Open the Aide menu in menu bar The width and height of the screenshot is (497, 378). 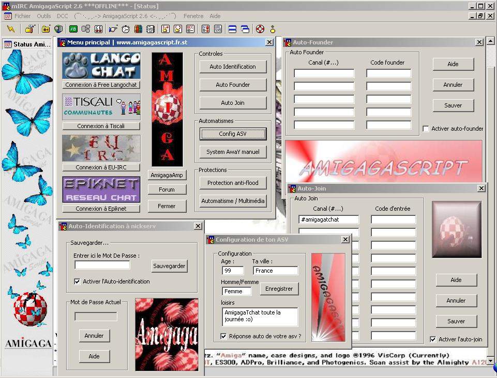215,16
